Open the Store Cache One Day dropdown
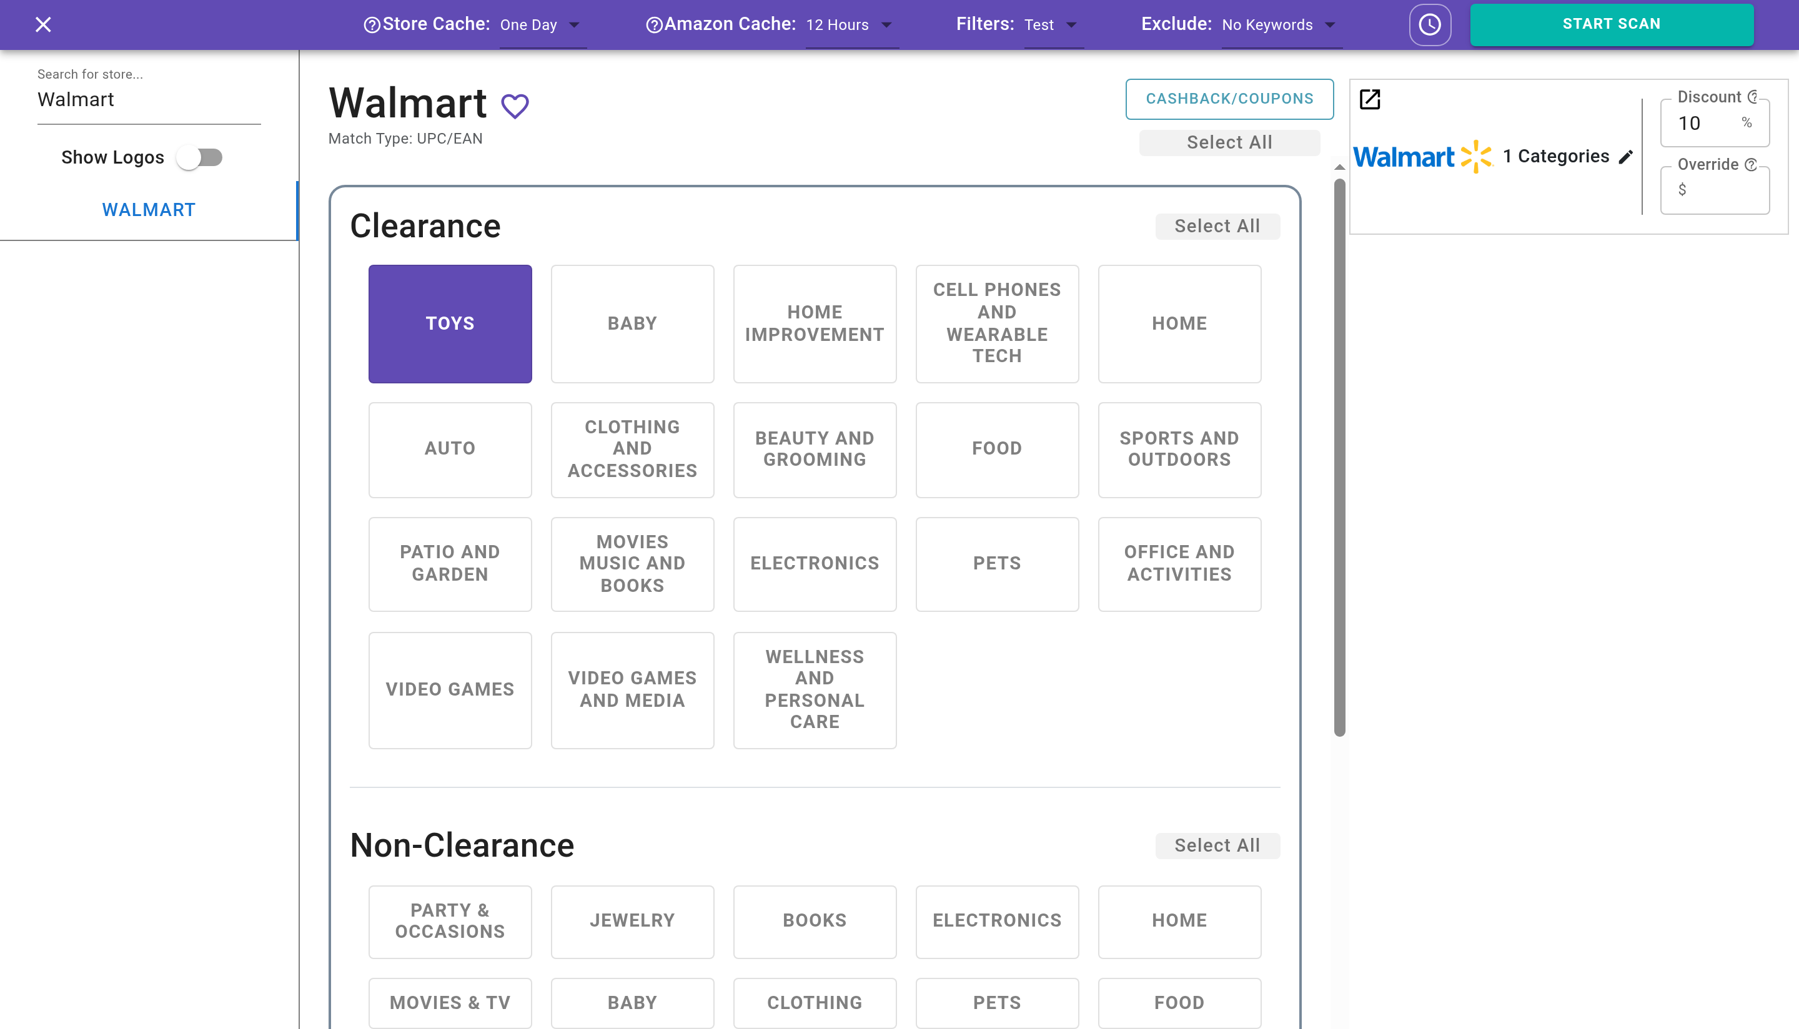The height and width of the screenshot is (1029, 1799). (x=542, y=26)
